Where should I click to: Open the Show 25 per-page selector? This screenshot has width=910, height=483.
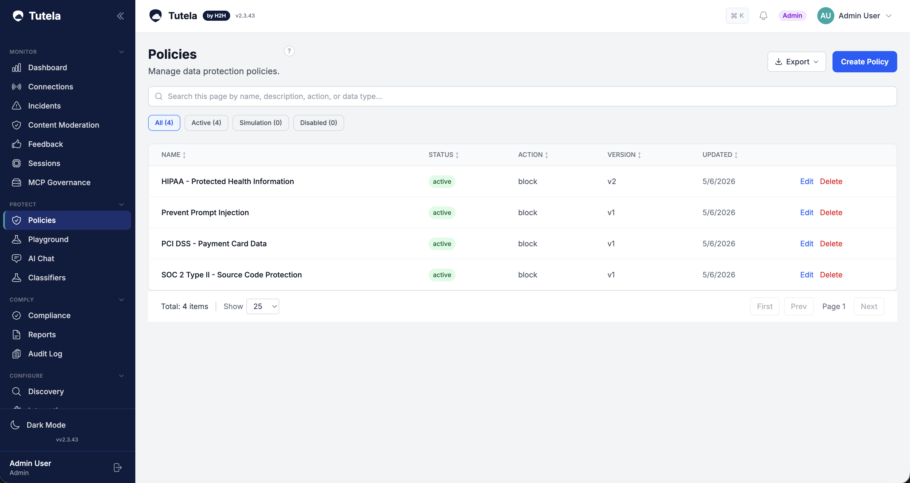coord(262,306)
